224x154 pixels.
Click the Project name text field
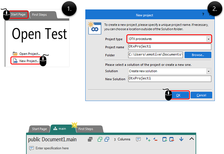[170, 47]
